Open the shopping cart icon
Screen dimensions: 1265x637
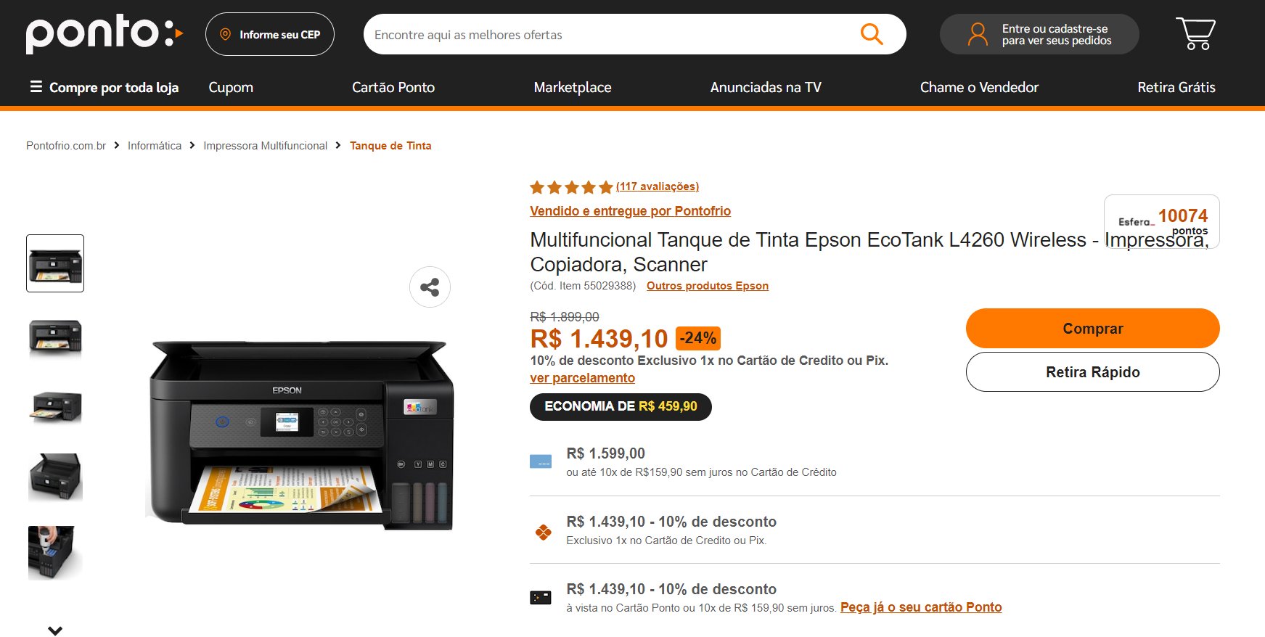click(x=1195, y=33)
